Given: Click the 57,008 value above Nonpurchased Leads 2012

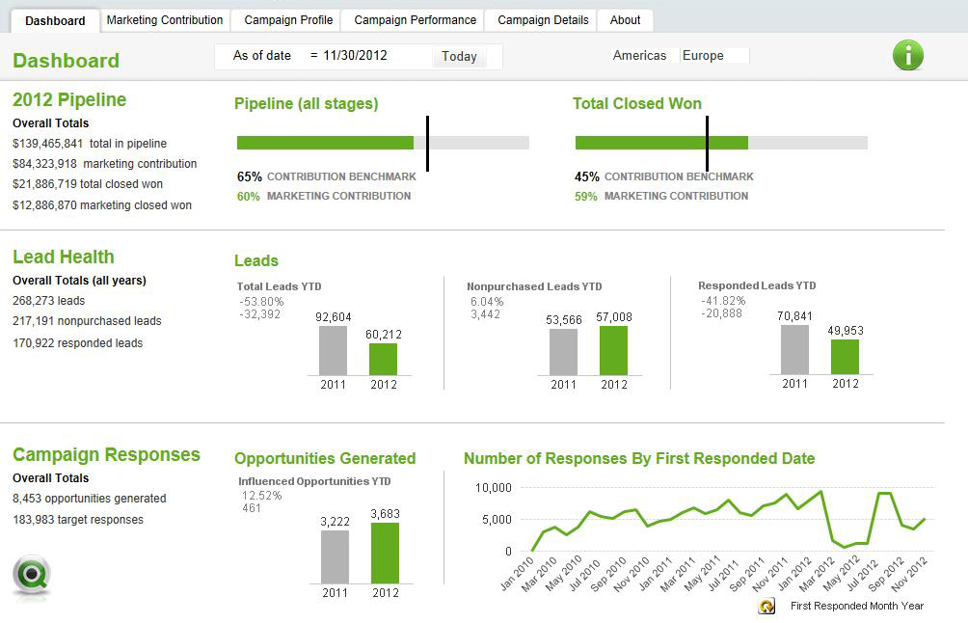Looking at the screenshot, I should (613, 316).
